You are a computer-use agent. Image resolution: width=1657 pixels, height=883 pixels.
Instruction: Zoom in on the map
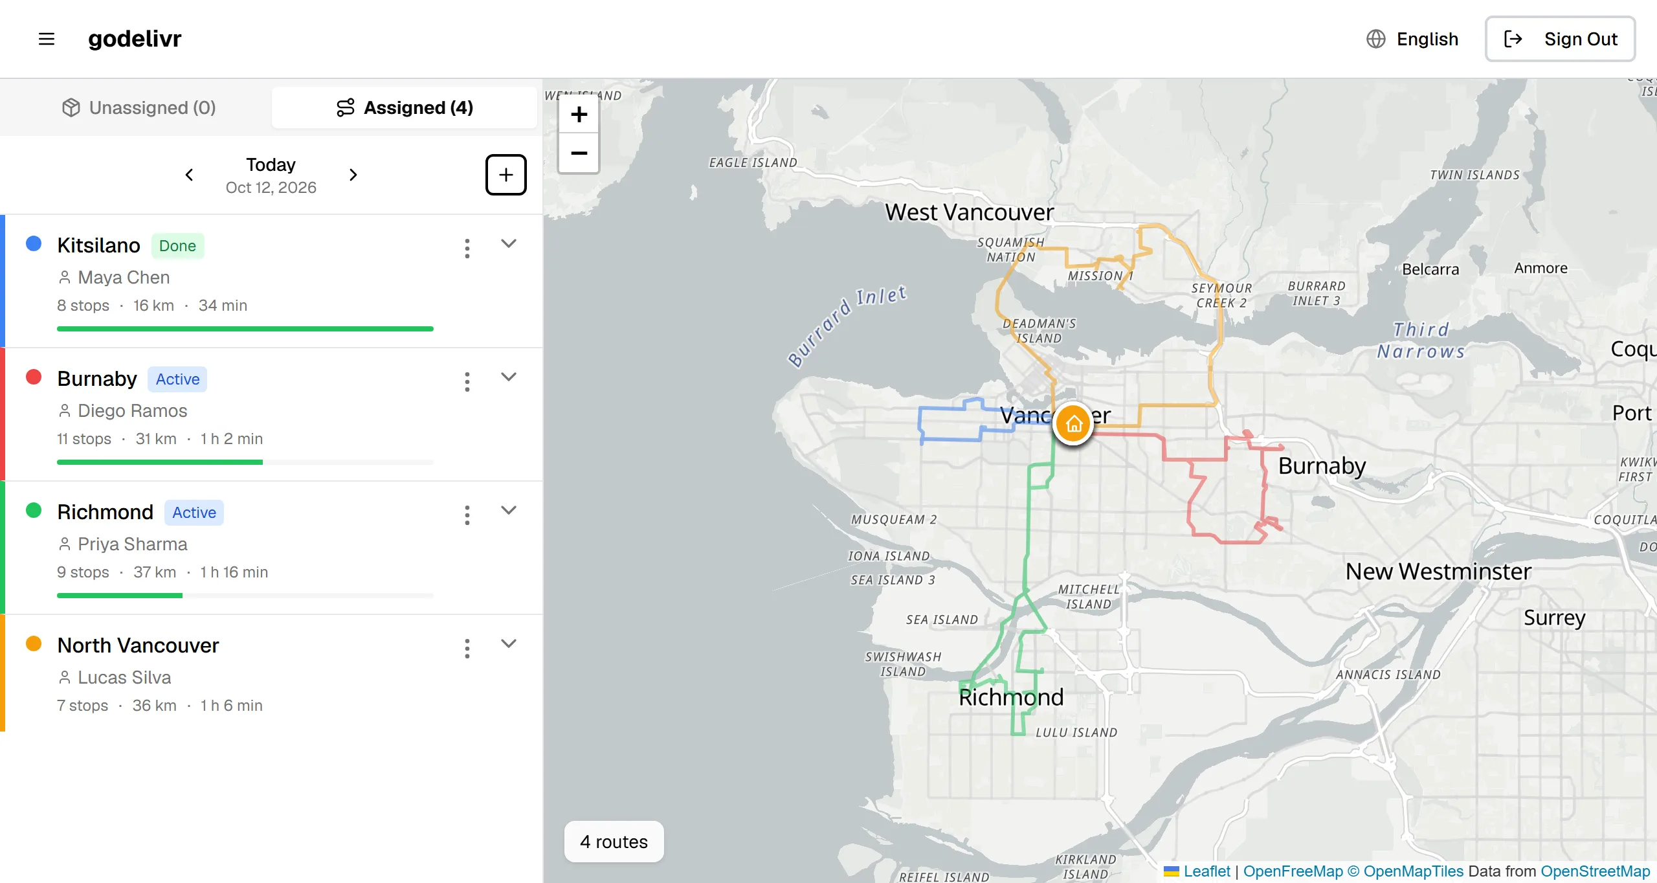(579, 115)
